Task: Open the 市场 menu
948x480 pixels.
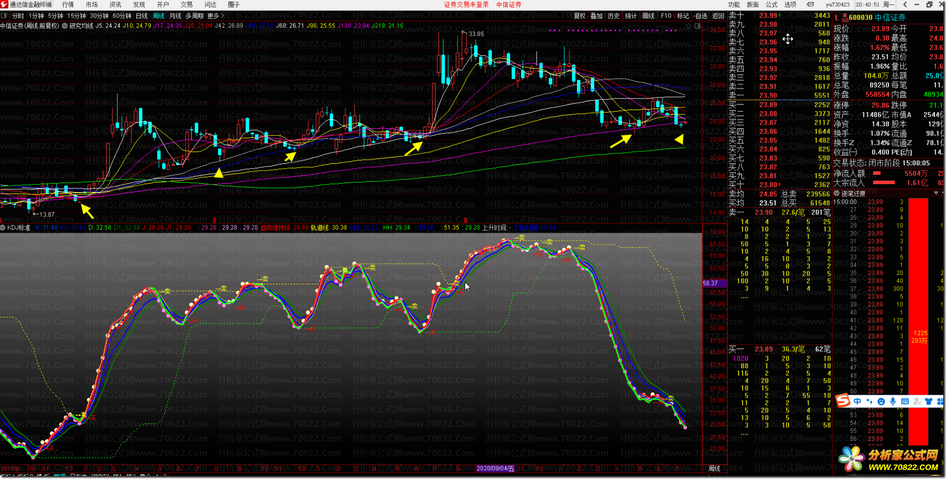Action: tap(91, 4)
